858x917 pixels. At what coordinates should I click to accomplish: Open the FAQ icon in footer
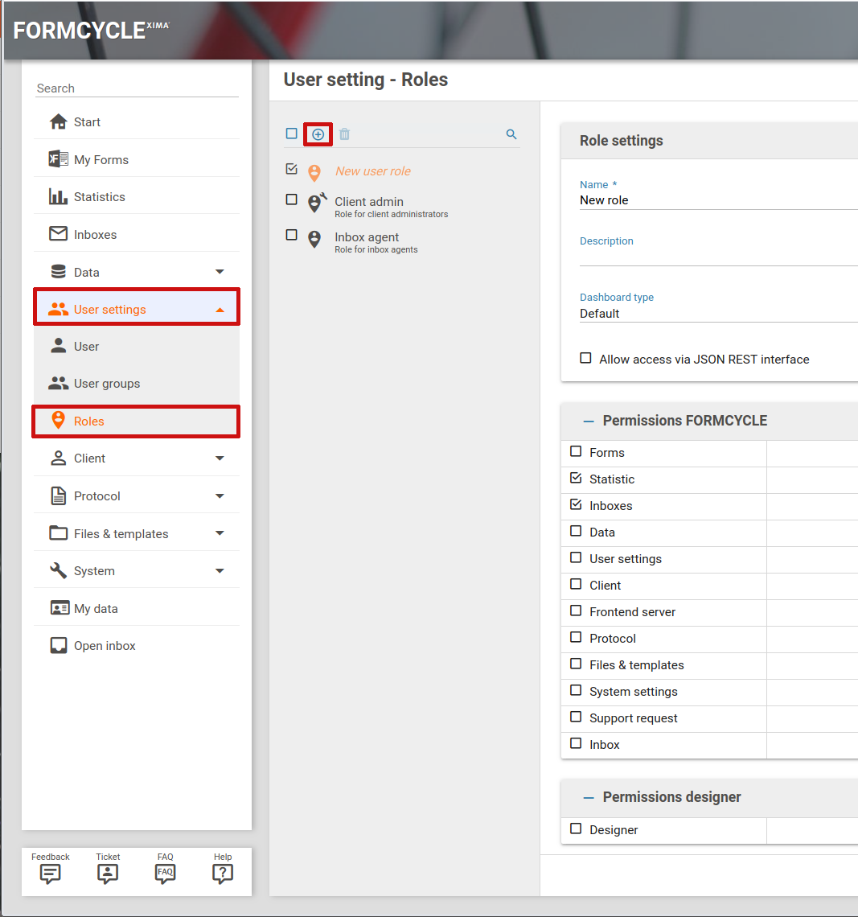tap(165, 874)
